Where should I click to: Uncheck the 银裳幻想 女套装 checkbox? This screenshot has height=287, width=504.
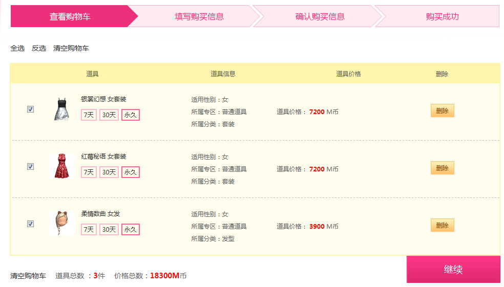click(x=31, y=109)
